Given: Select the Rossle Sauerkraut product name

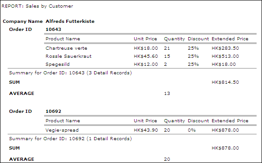Looking at the screenshot, I should 68,56.
